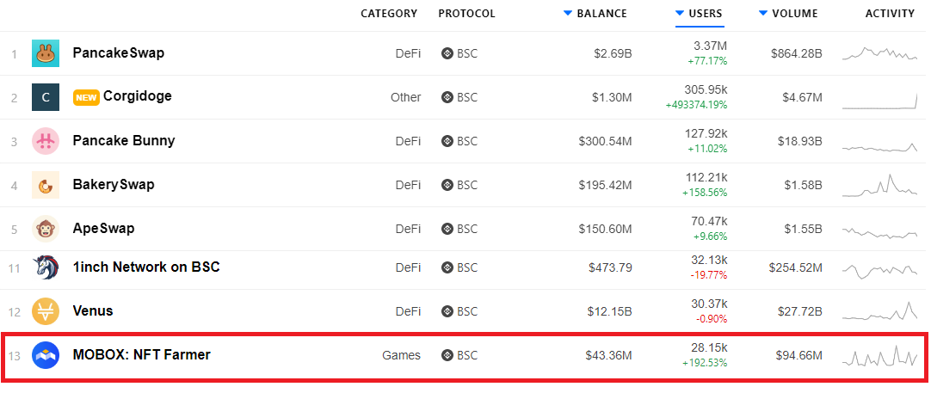Click the Protocol column header
931x393 pixels.
[466, 14]
